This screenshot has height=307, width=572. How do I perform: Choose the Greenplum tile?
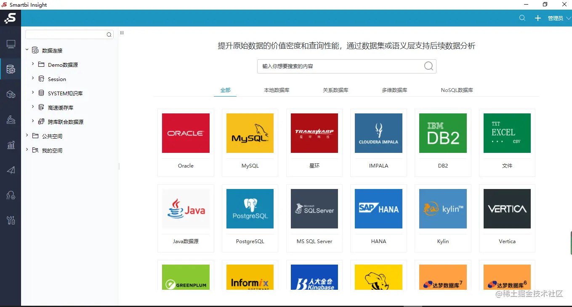pos(186,276)
